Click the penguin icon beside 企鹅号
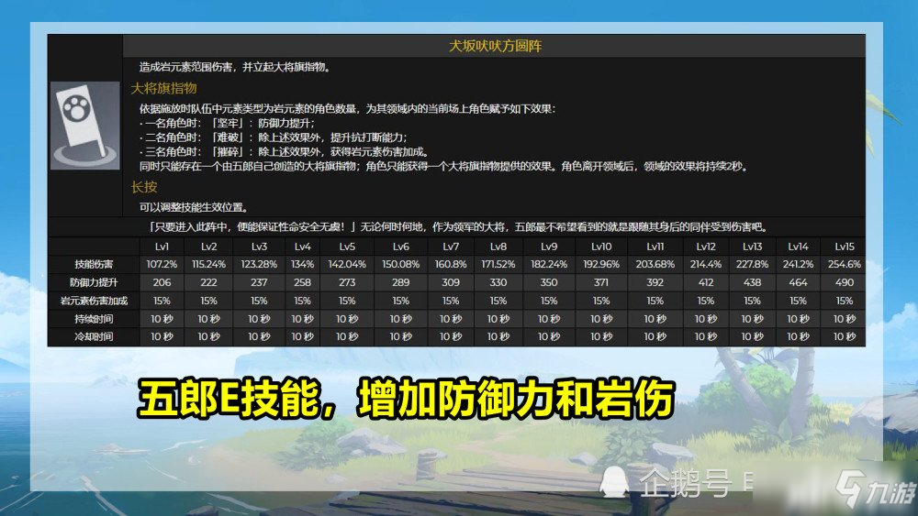 [x=613, y=483]
